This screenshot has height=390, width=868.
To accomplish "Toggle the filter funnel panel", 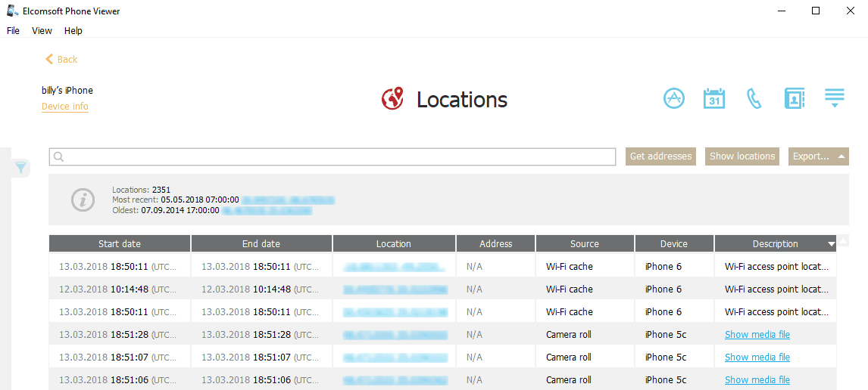I will coord(21,167).
